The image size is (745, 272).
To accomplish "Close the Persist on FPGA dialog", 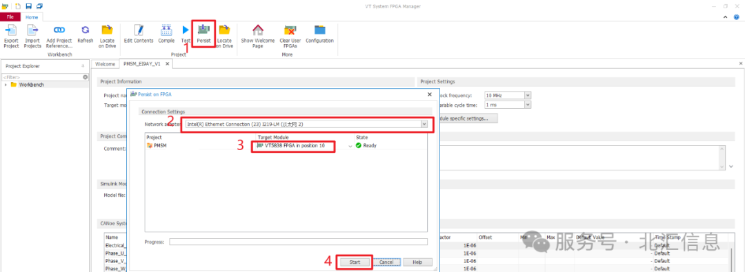I will [430, 94].
